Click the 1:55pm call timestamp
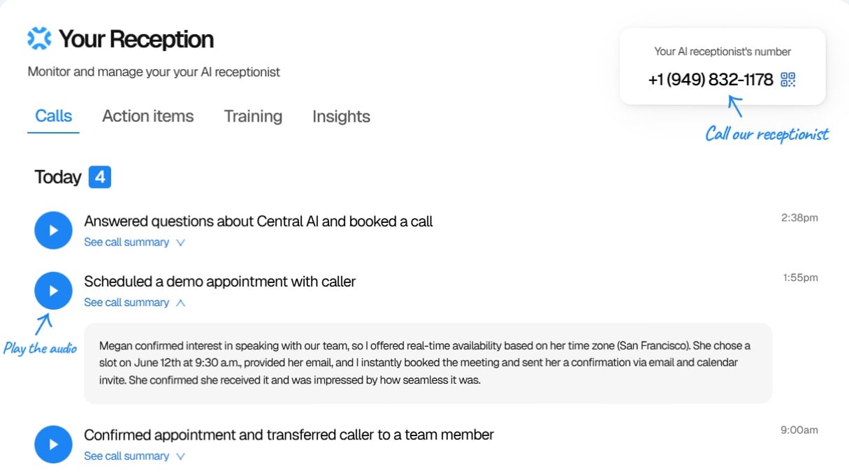Screen dimensions: 849x476 (800, 277)
